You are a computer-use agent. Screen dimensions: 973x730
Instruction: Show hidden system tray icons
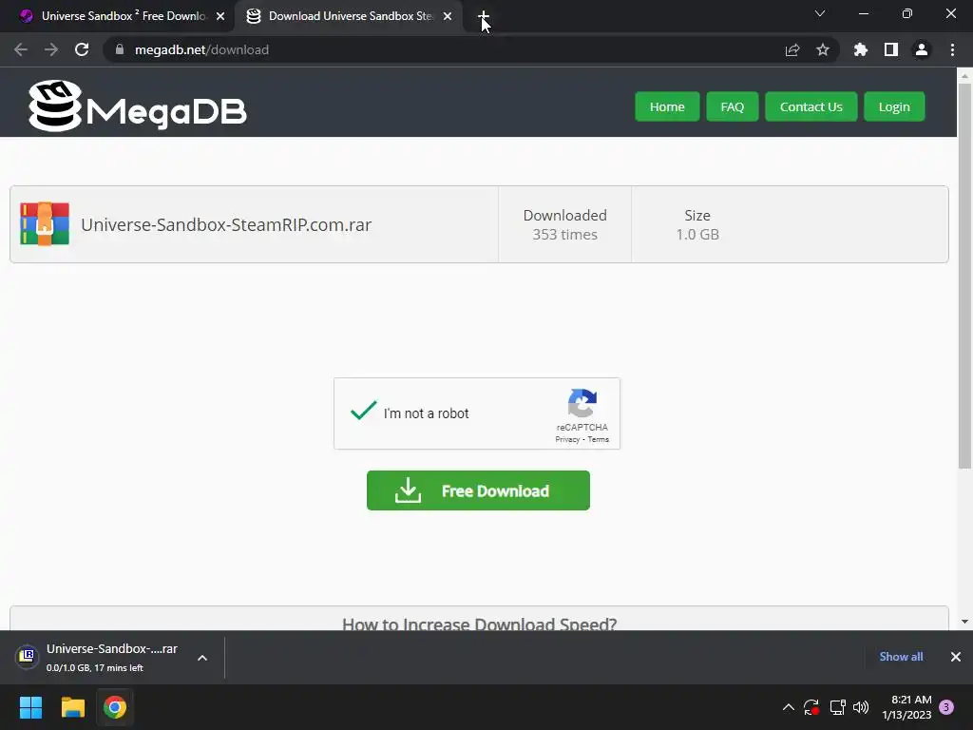(788, 707)
